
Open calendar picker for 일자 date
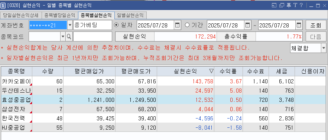177,25
